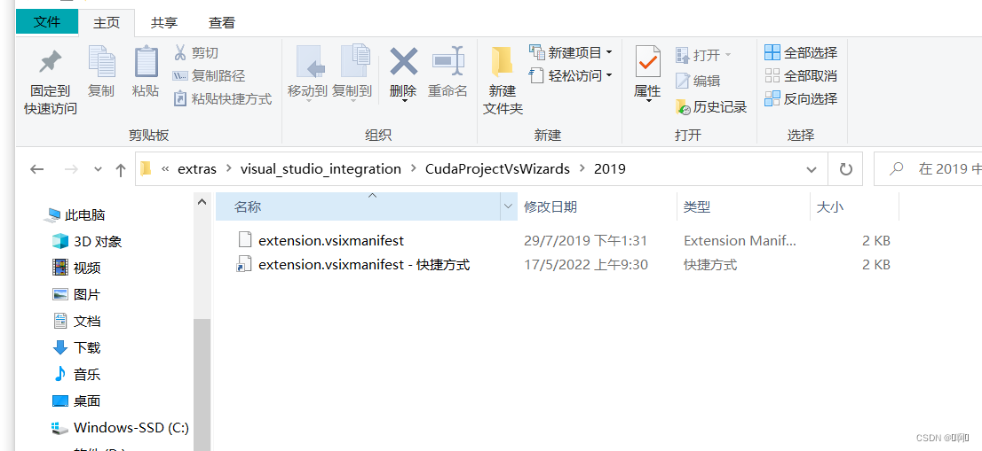Open the View (查看) ribbon tab

[222, 23]
